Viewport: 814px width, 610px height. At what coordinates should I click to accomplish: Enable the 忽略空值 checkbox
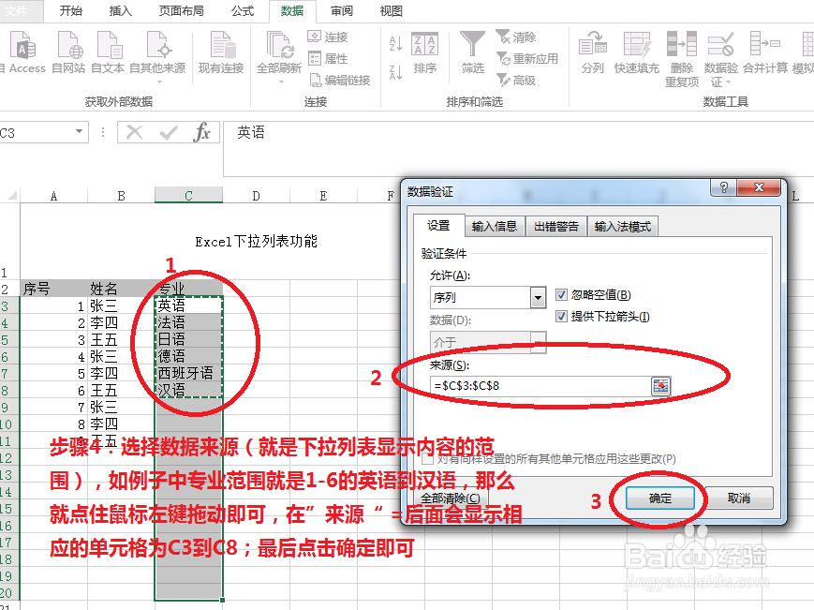pos(562,293)
